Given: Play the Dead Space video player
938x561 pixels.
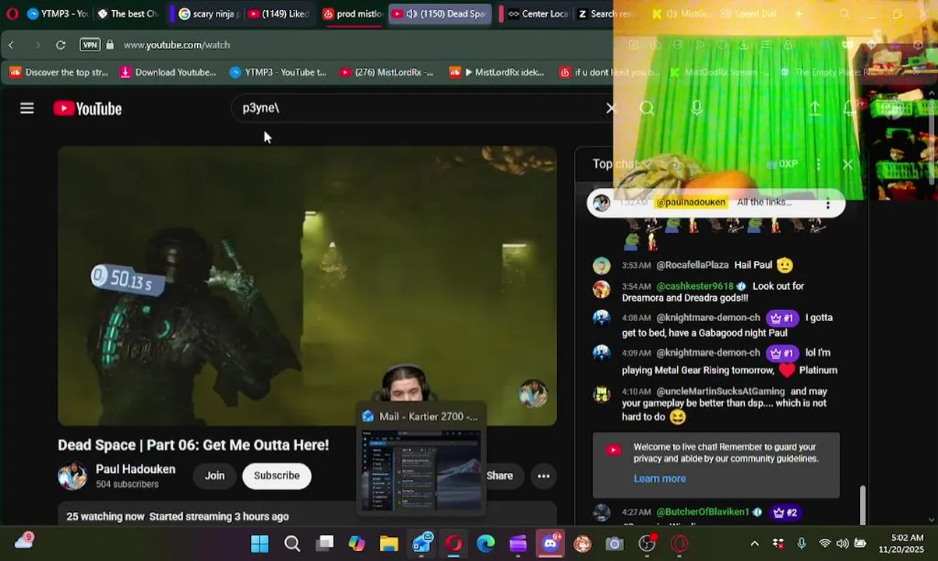Looking at the screenshot, I should tap(307, 286).
